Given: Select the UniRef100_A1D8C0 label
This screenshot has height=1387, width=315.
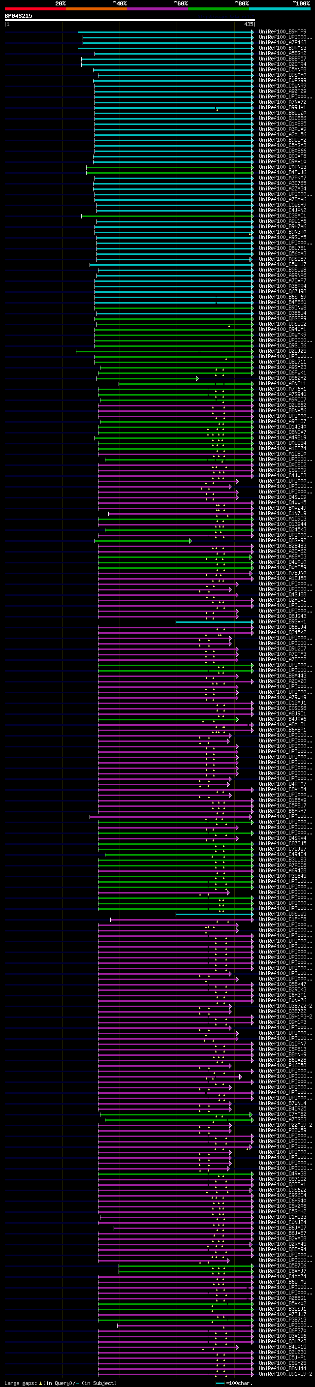Looking at the screenshot, I should pos(283,454).
